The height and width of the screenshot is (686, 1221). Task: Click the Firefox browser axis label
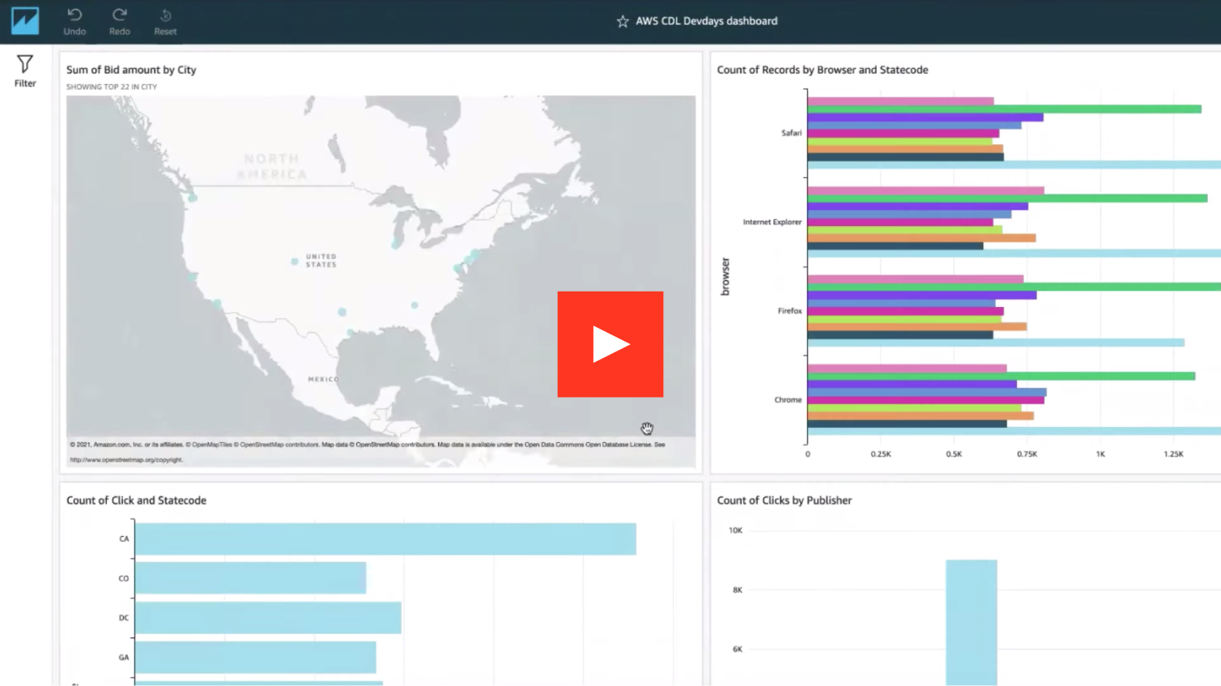(789, 311)
